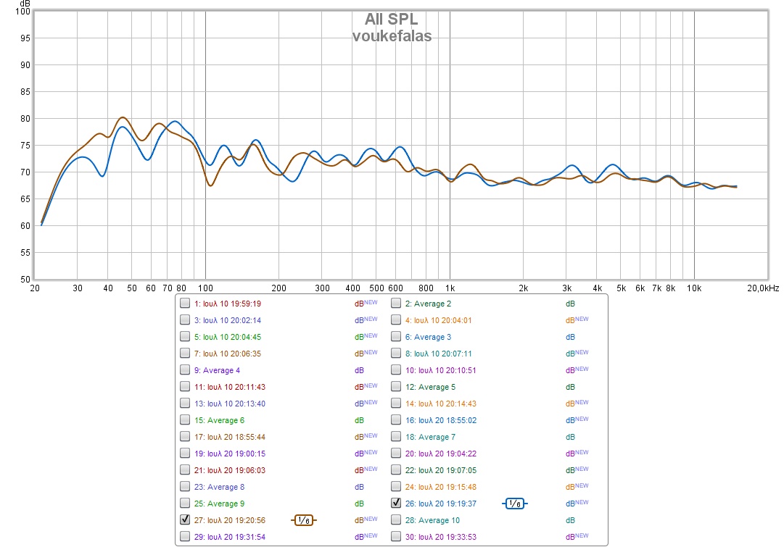784x547 pixels.
Task: Click the '50' value on the dB axis
Action: [x=25, y=279]
